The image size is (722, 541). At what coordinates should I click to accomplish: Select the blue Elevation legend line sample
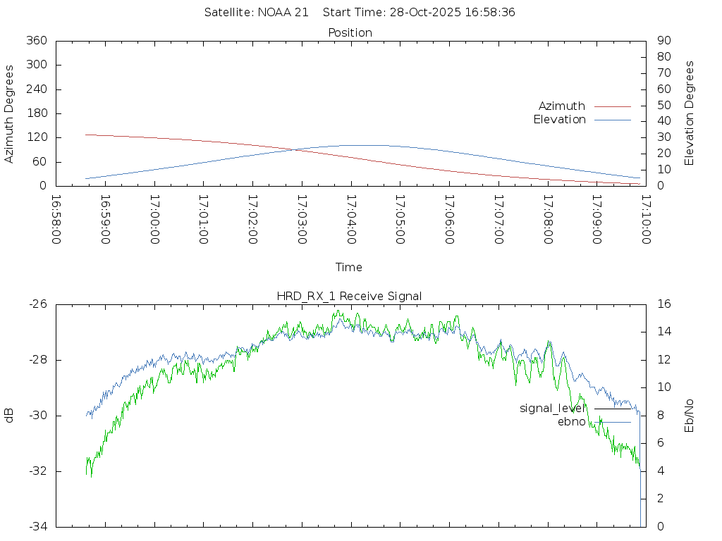[x=612, y=120]
